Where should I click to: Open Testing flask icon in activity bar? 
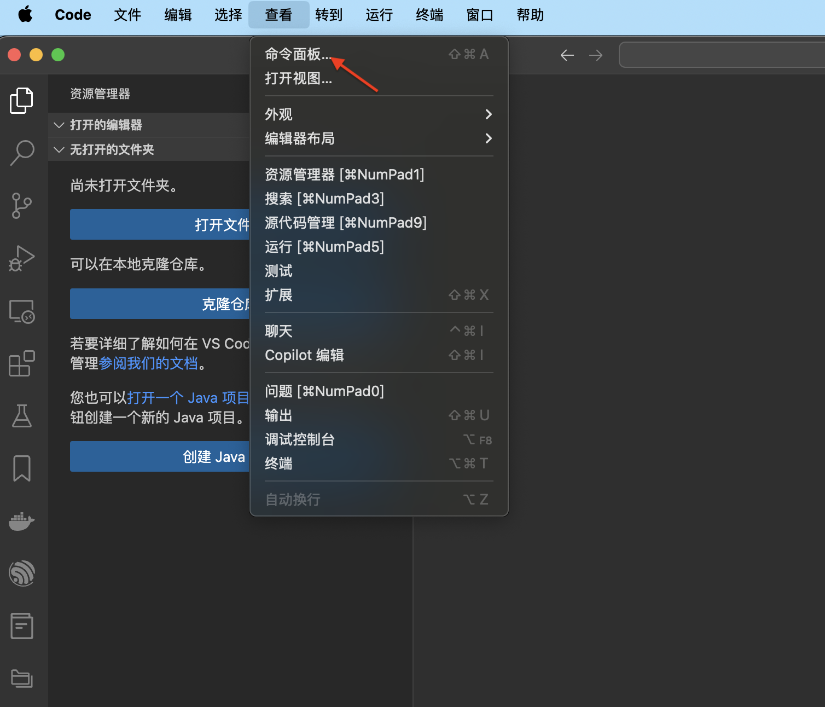(22, 416)
